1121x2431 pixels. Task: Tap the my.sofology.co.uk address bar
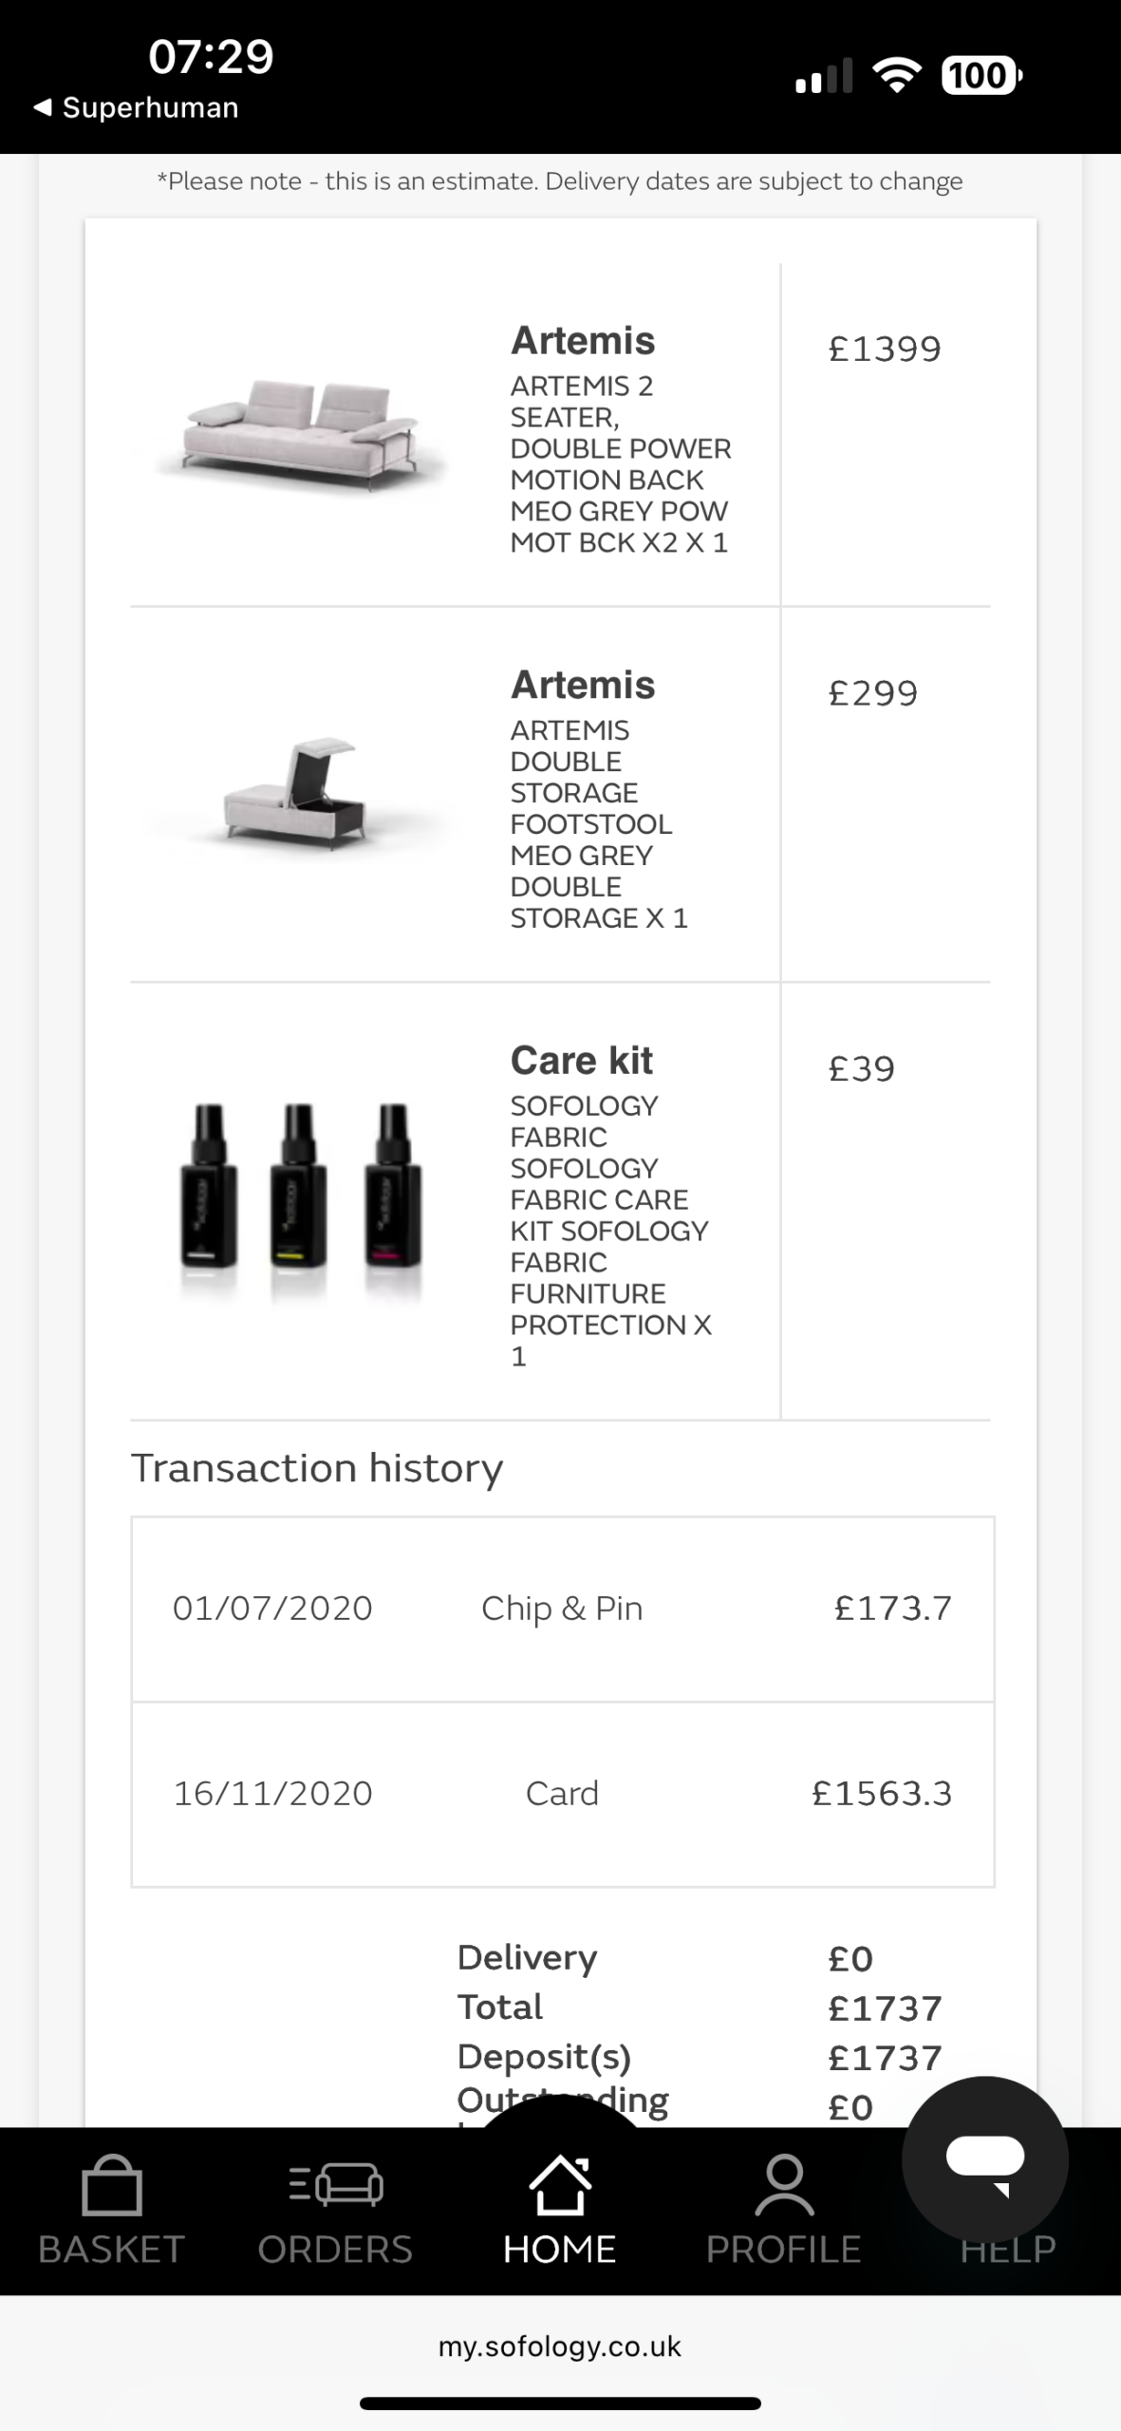[x=560, y=2346]
